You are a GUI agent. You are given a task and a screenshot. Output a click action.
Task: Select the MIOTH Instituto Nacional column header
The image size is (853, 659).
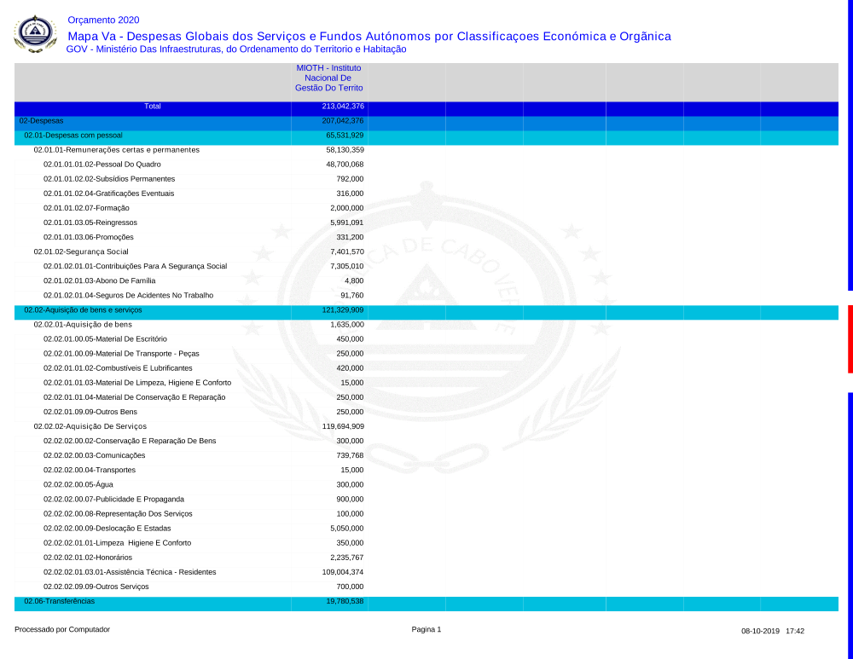328,78
